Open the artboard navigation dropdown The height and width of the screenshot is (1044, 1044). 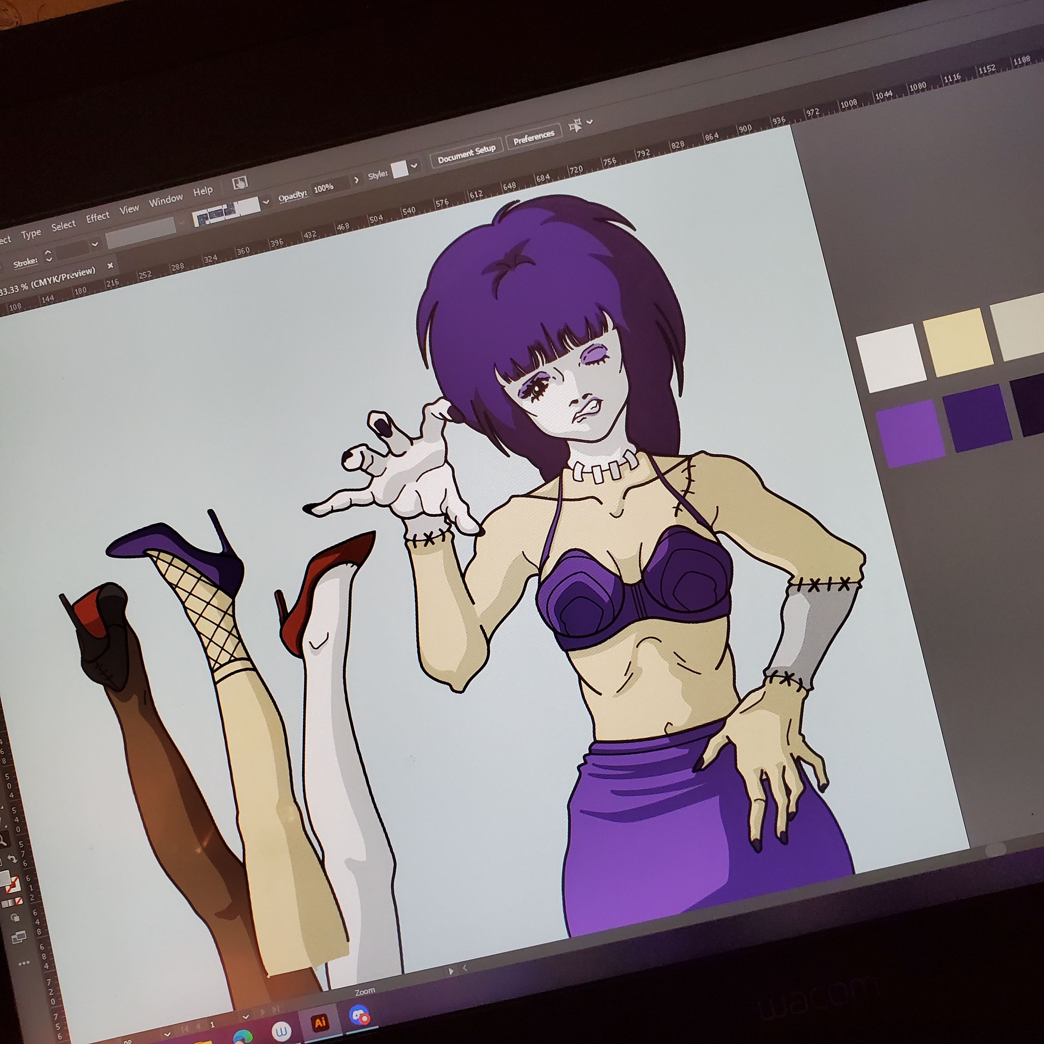246,1017
